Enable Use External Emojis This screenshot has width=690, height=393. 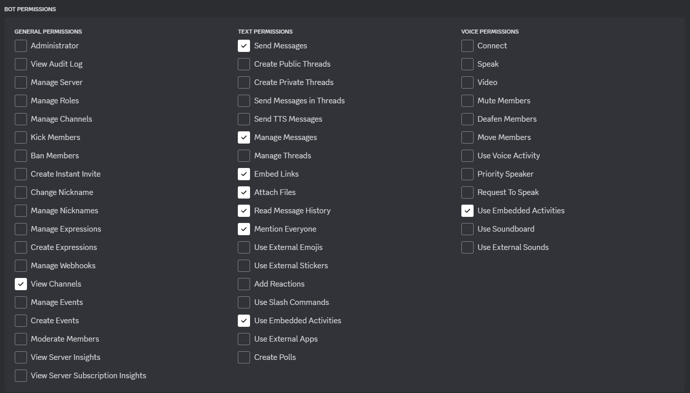243,247
